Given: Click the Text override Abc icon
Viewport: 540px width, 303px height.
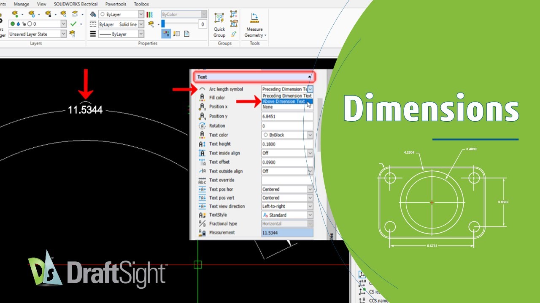Looking at the screenshot, I should pyautogui.click(x=202, y=181).
